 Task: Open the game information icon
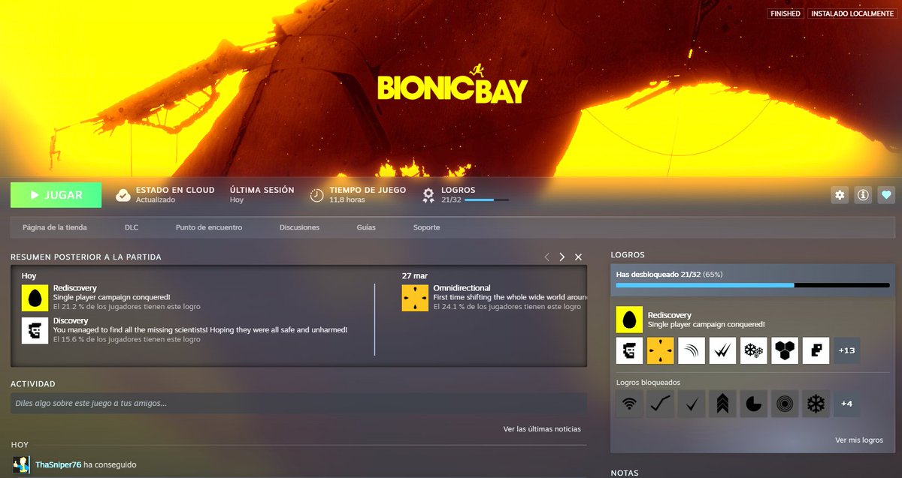coord(863,195)
